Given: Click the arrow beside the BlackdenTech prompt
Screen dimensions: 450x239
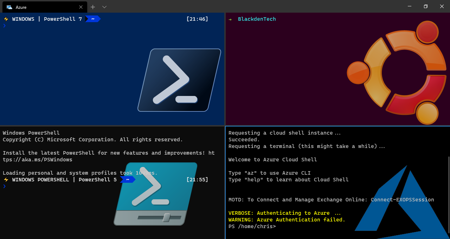Looking at the screenshot, I should tap(230, 19).
